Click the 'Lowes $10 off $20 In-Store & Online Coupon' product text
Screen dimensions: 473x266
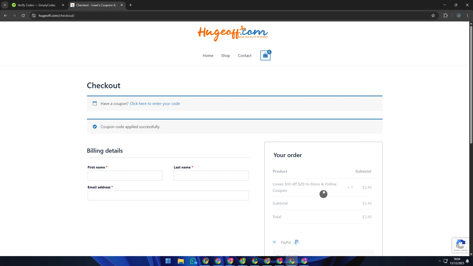(x=304, y=187)
